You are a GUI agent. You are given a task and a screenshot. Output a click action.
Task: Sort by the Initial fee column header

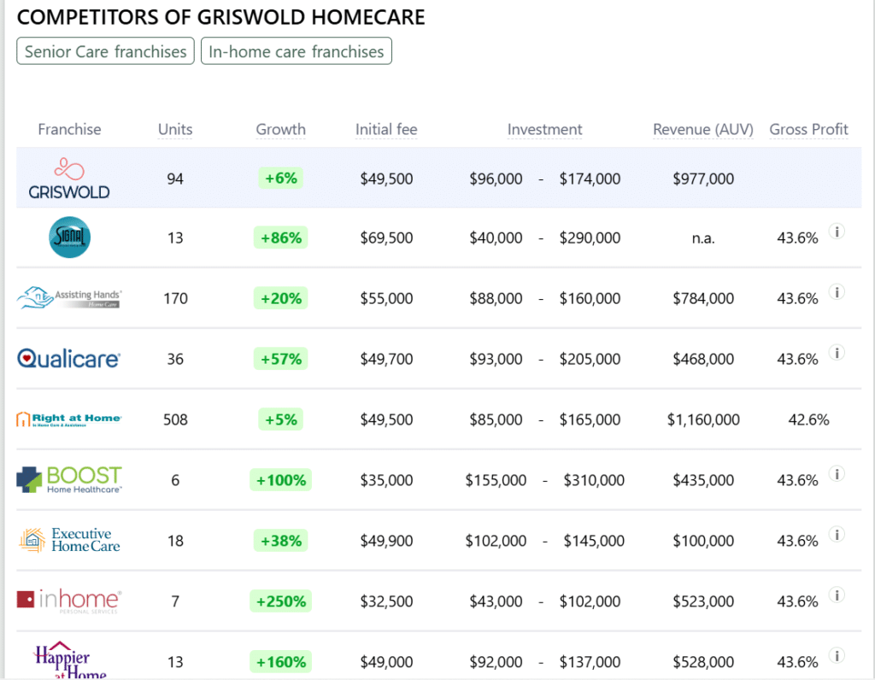point(386,129)
